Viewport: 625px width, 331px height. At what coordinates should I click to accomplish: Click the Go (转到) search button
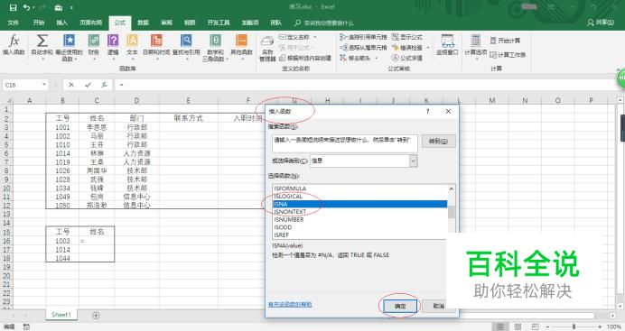(x=438, y=142)
